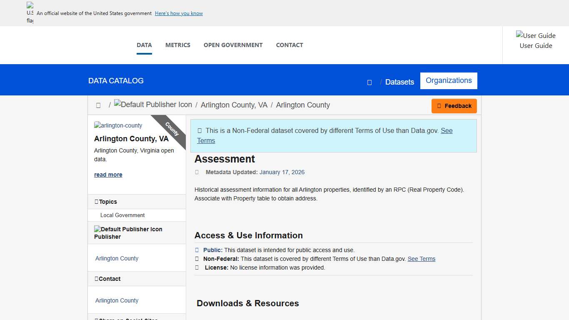Click the Public access icon under Access Information
Screen dimensions: 569x320
coord(196,250)
